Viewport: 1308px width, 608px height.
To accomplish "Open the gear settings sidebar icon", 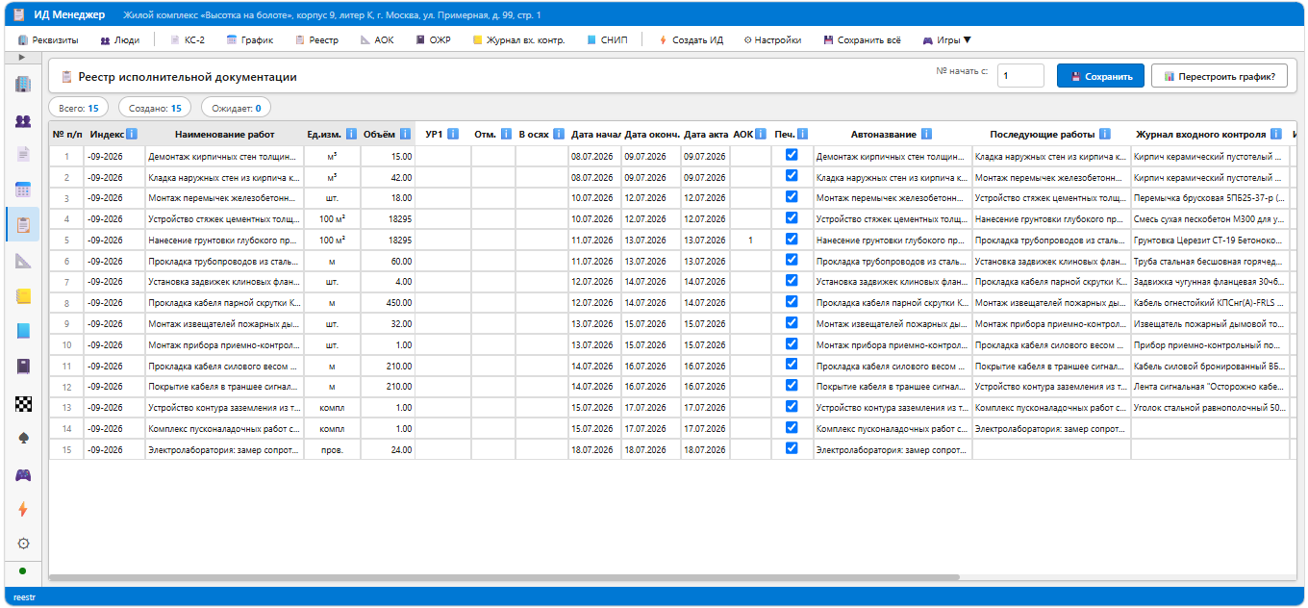I will [23, 544].
